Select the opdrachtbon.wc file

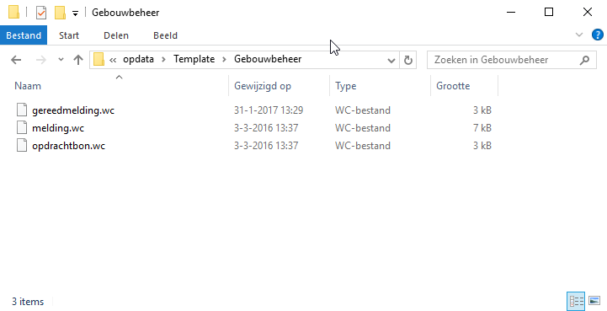[x=68, y=146]
